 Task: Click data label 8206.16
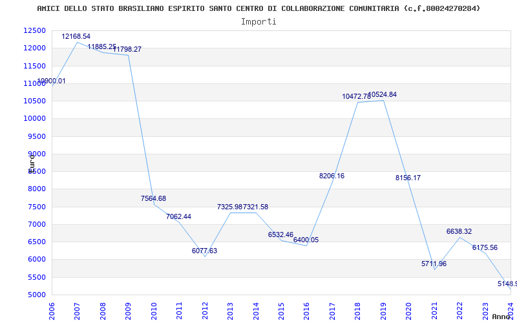click(x=332, y=176)
